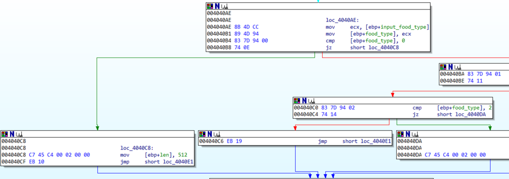509x179 pixels.
Task: Click bytes 'EB 19' at 004040C6
Action: pos(235,141)
